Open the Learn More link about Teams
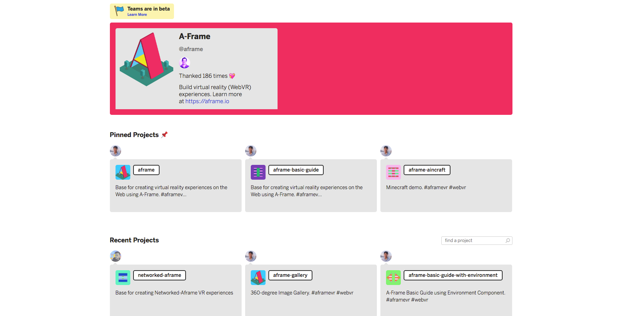Image resolution: width=622 pixels, height=316 pixels. (137, 15)
